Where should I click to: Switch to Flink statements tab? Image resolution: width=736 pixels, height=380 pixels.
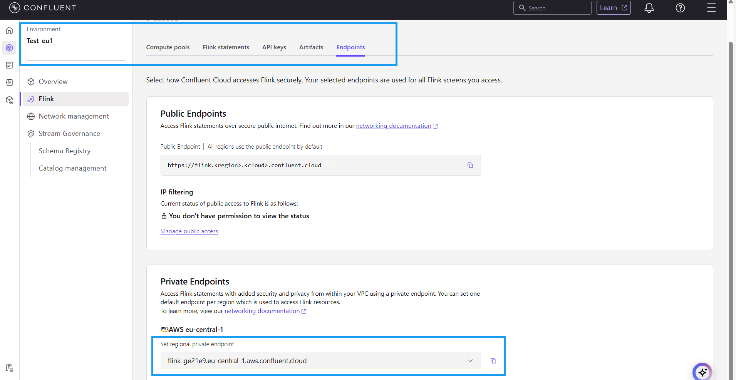pos(226,47)
